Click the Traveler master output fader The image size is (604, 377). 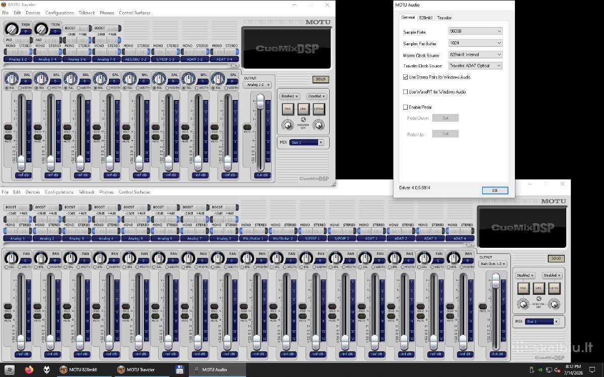(260, 101)
